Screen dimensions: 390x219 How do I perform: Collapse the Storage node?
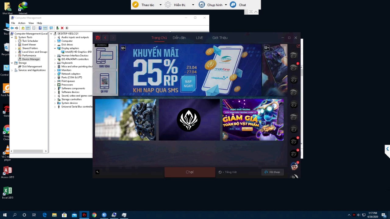click(x=12, y=63)
